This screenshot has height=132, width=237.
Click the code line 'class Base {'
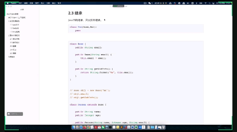(78, 44)
